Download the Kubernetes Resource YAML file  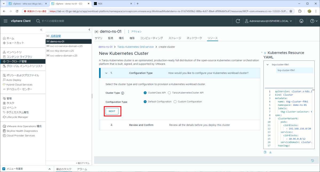pos(270,152)
